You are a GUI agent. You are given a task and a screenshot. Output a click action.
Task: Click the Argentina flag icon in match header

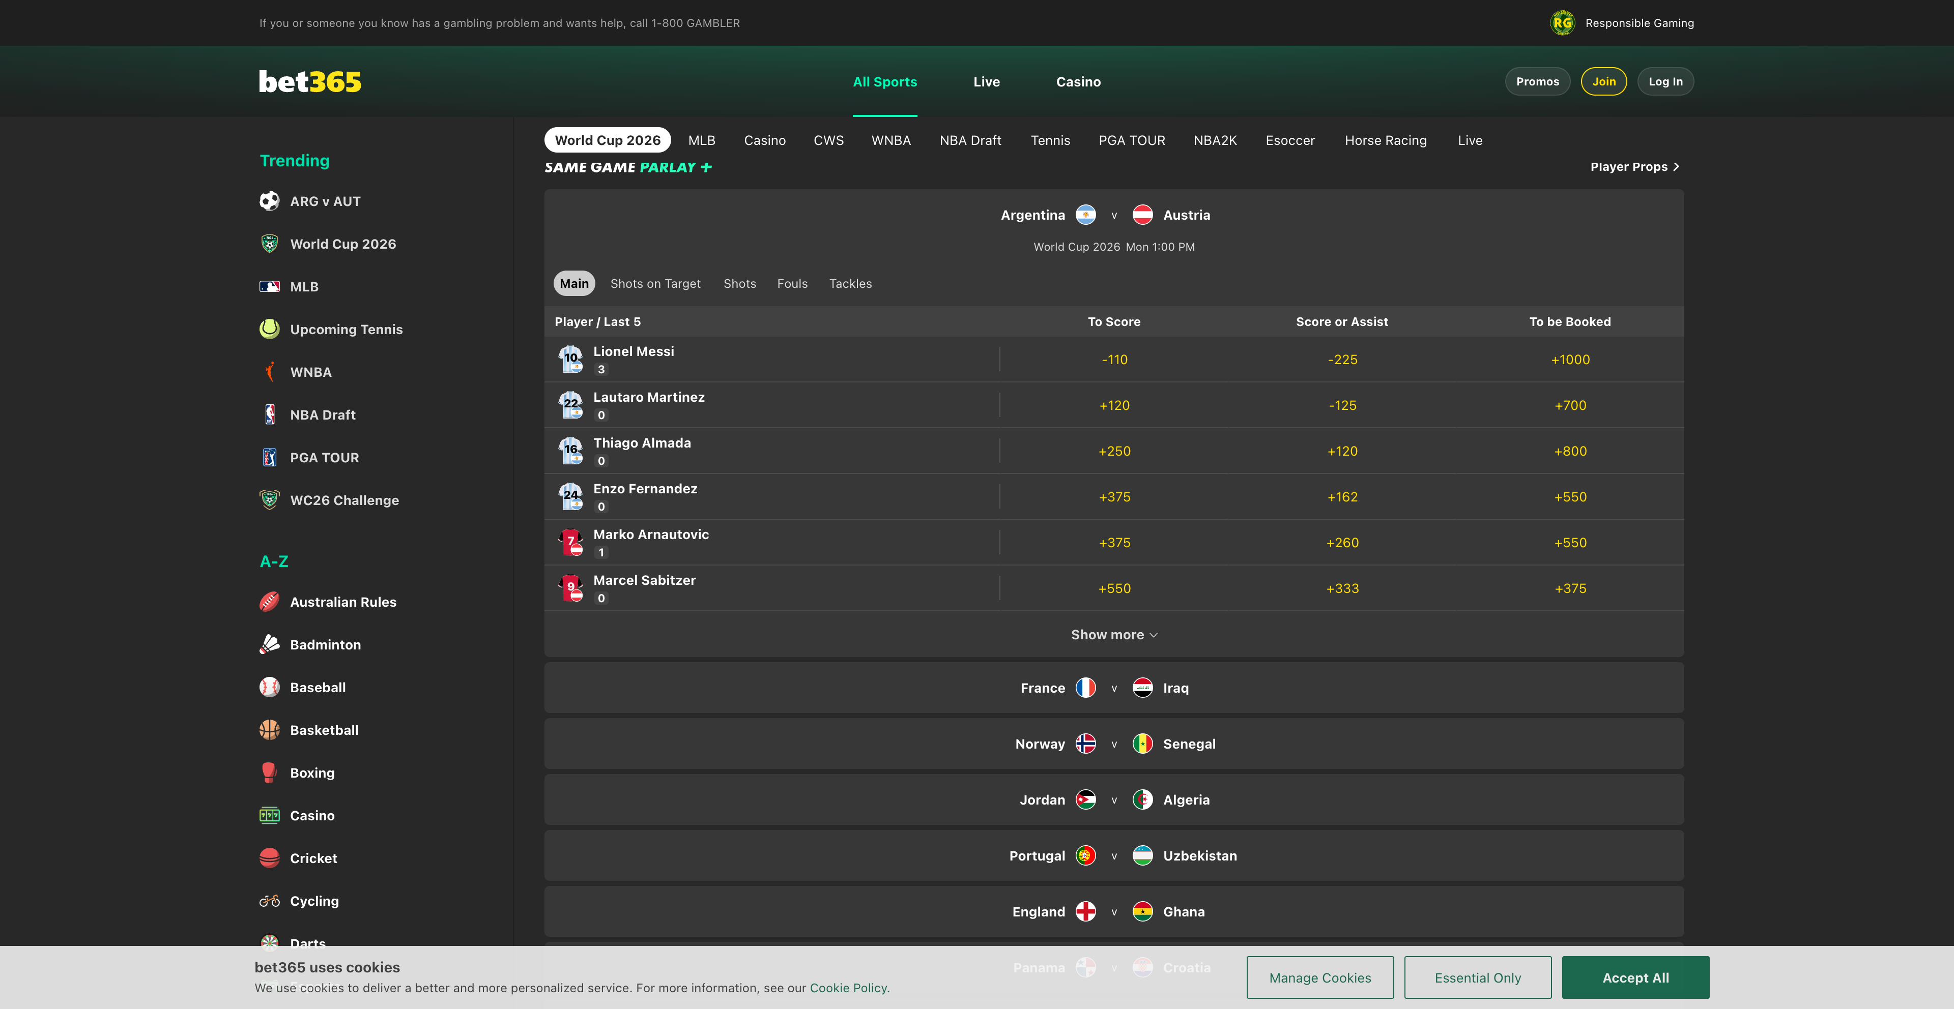pos(1085,215)
